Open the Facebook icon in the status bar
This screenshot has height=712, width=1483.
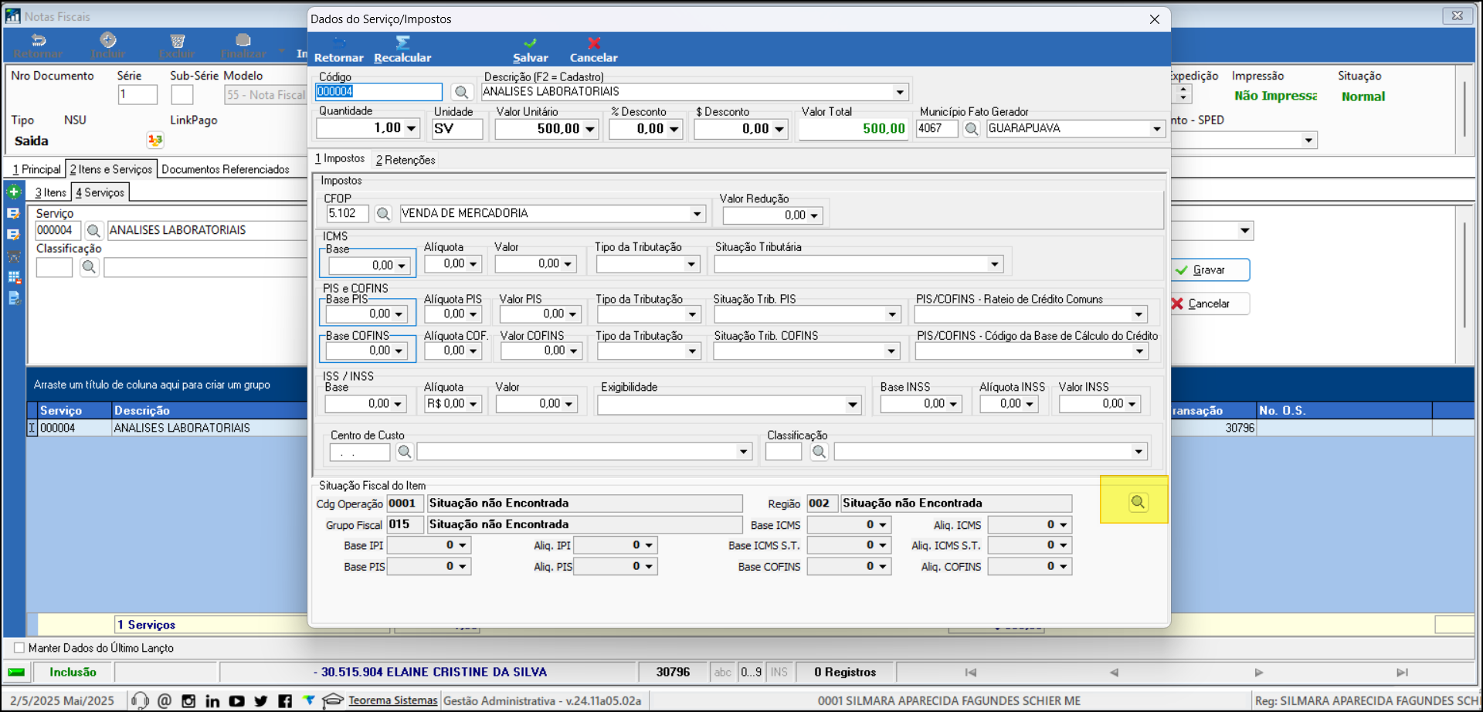click(285, 700)
